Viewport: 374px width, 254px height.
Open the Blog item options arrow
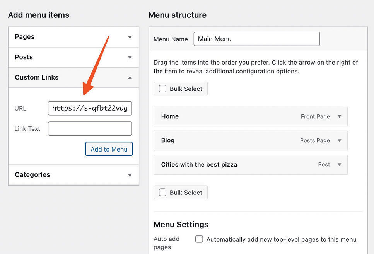tap(340, 140)
